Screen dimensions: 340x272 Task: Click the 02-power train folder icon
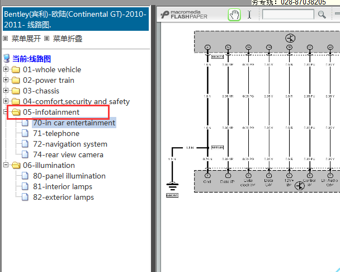point(16,80)
